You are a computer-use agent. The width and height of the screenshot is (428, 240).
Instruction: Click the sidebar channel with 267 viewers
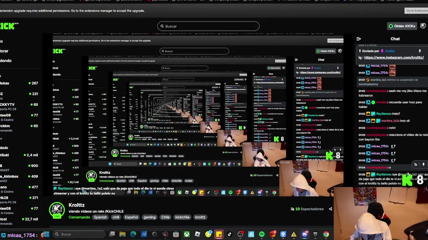(19, 83)
